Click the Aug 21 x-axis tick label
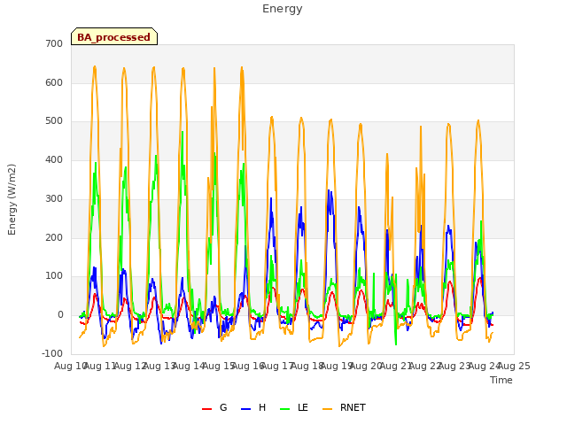 click(x=396, y=367)
